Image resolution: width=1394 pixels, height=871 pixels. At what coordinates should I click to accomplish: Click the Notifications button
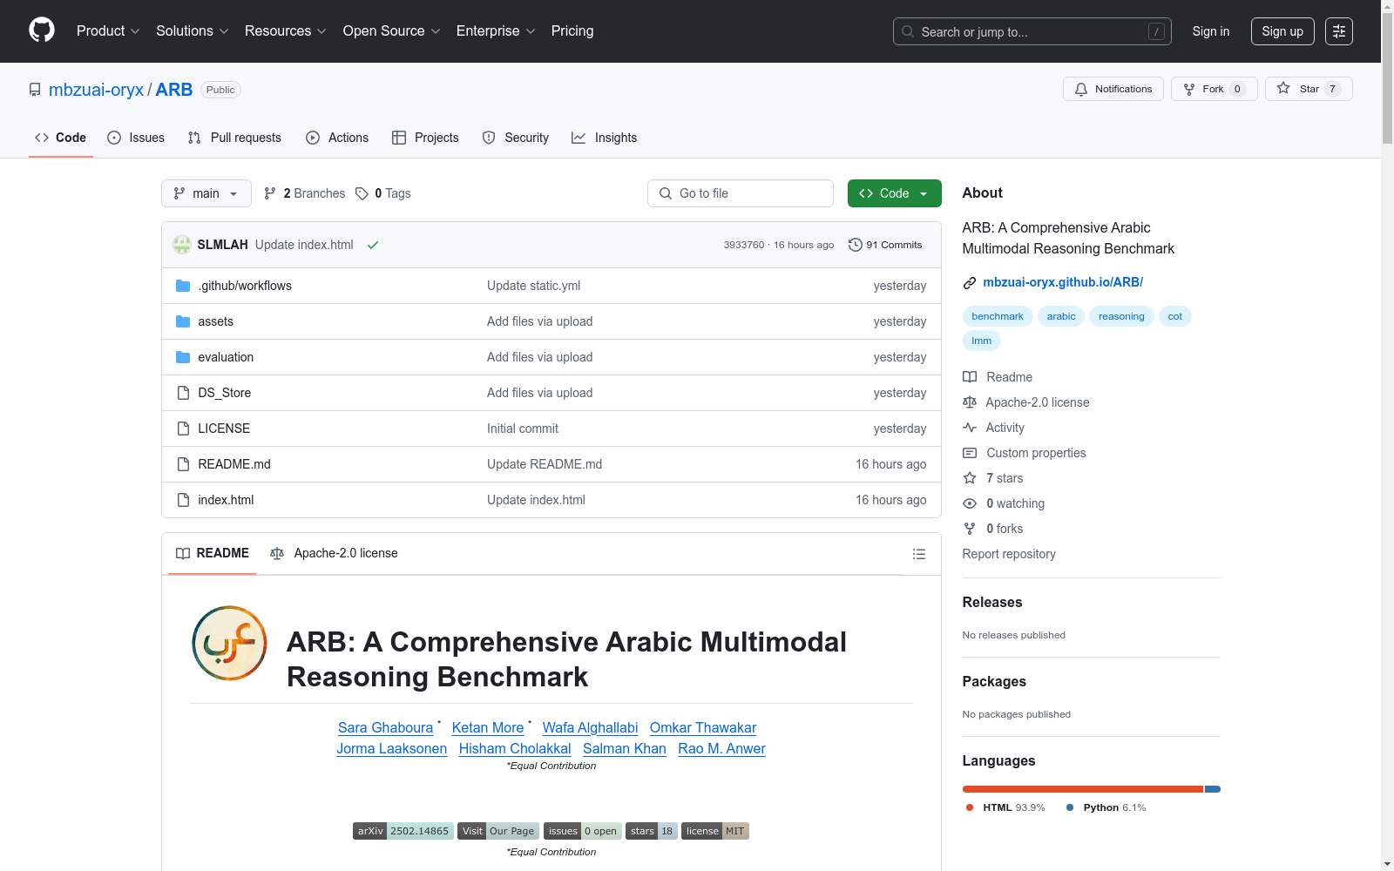pos(1113,89)
